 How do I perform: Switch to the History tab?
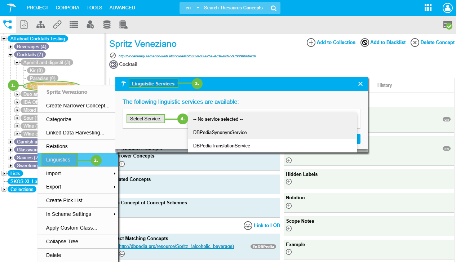(384, 85)
